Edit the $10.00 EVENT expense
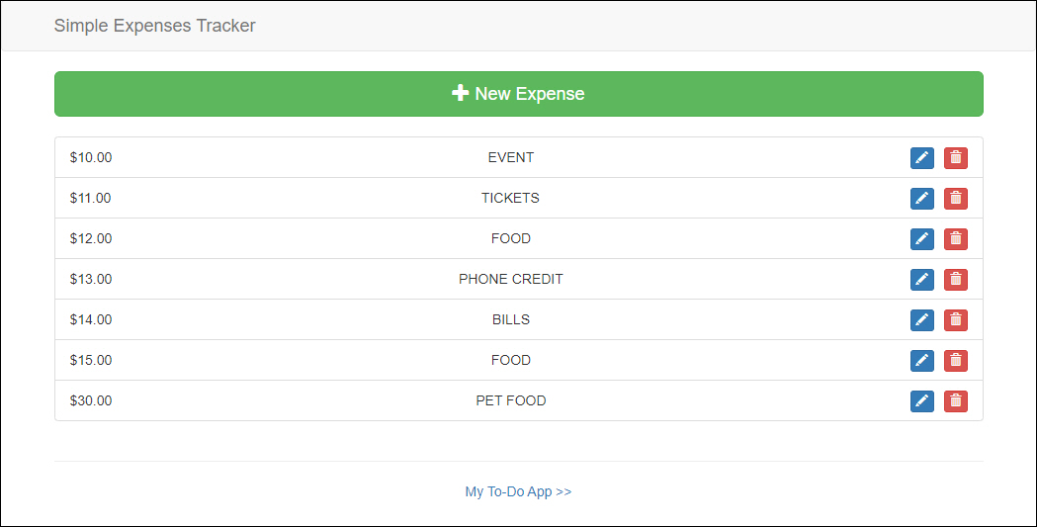This screenshot has height=527, width=1037. pyautogui.click(x=922, y=158)
